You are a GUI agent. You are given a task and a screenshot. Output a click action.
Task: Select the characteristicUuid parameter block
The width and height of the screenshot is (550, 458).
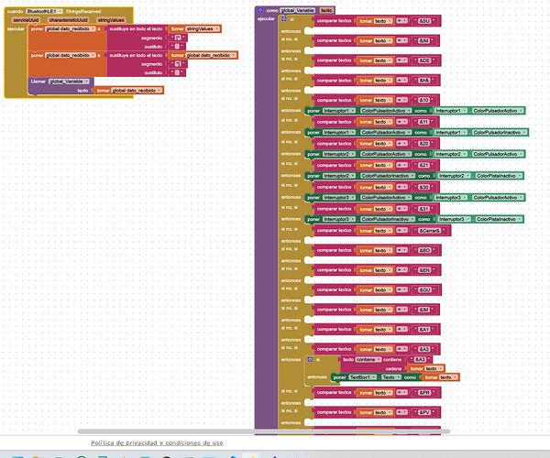tap(69, 18)
